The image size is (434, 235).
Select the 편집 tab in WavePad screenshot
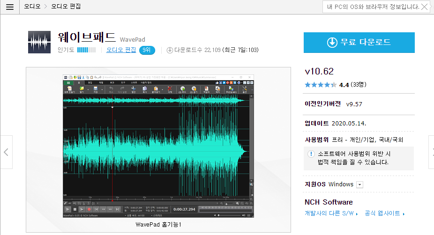point(90,83)
